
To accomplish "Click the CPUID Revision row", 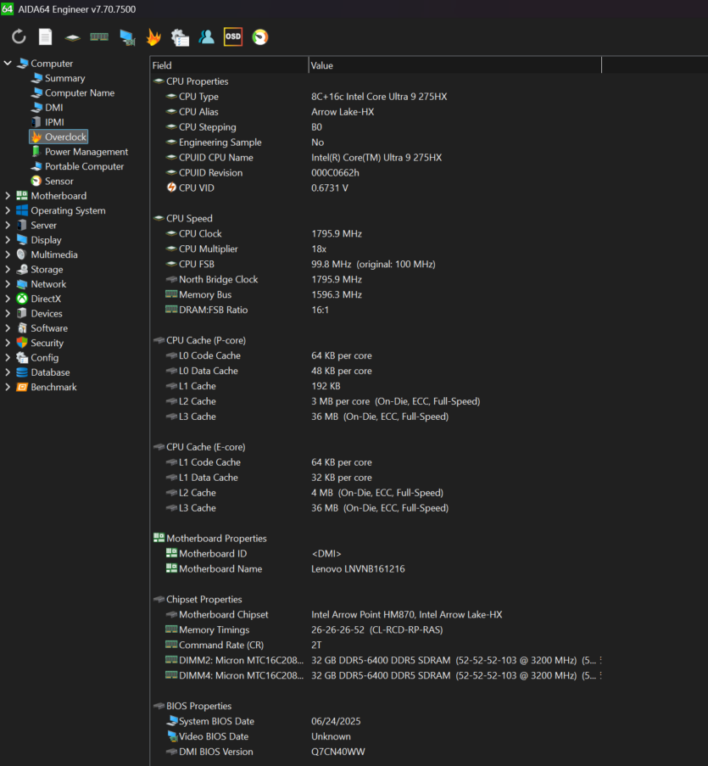I will [377, 172].
